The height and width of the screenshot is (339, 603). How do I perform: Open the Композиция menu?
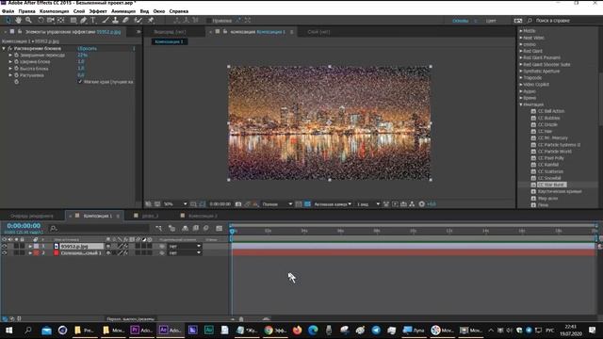[x=55, y=11]
